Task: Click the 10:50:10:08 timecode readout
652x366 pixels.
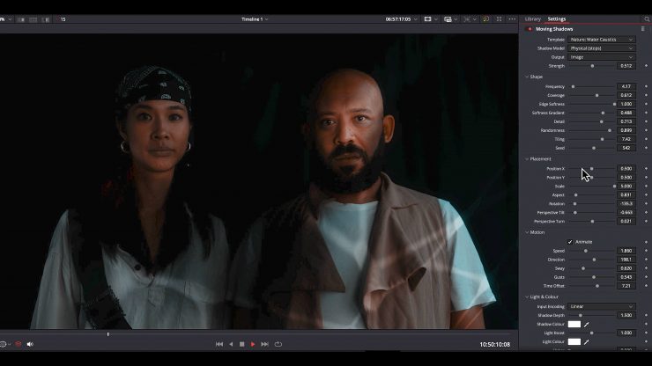Action: click(495, 344)
